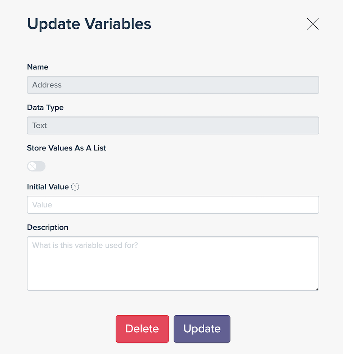
Task: Click the red Delete button
Action: click(142, 329)
